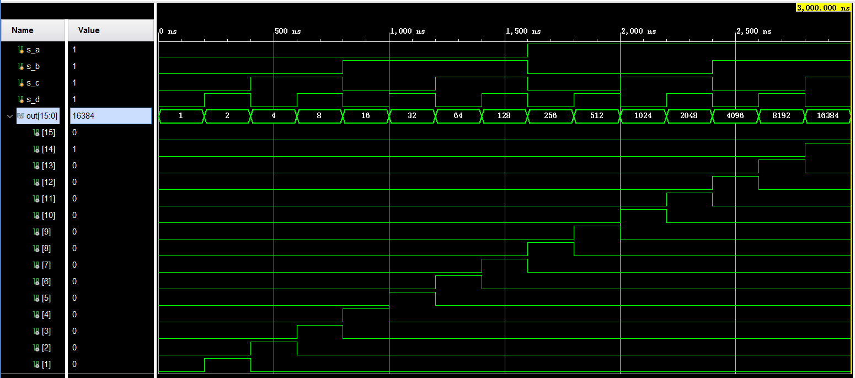Click the bus icon beside out[15:0]

(x=20, y=116)
